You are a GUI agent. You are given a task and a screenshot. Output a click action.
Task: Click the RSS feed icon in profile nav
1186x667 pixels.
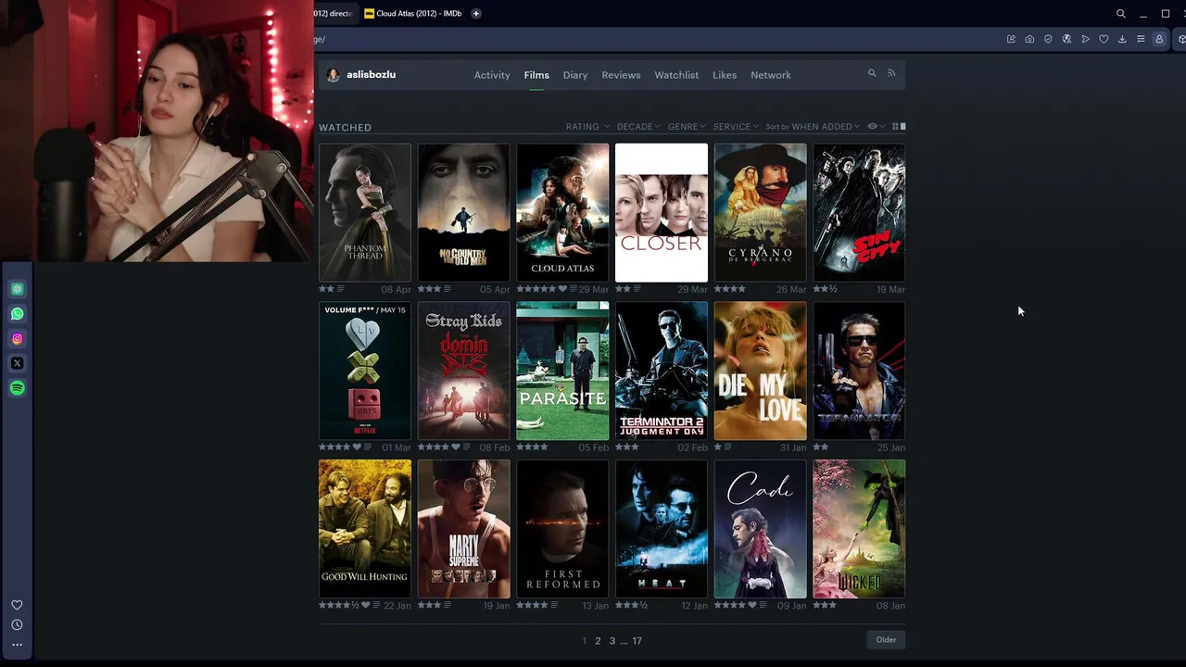[x=891, y=73]
